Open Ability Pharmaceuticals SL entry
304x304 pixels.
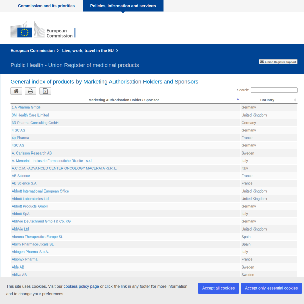coord(32,244)
